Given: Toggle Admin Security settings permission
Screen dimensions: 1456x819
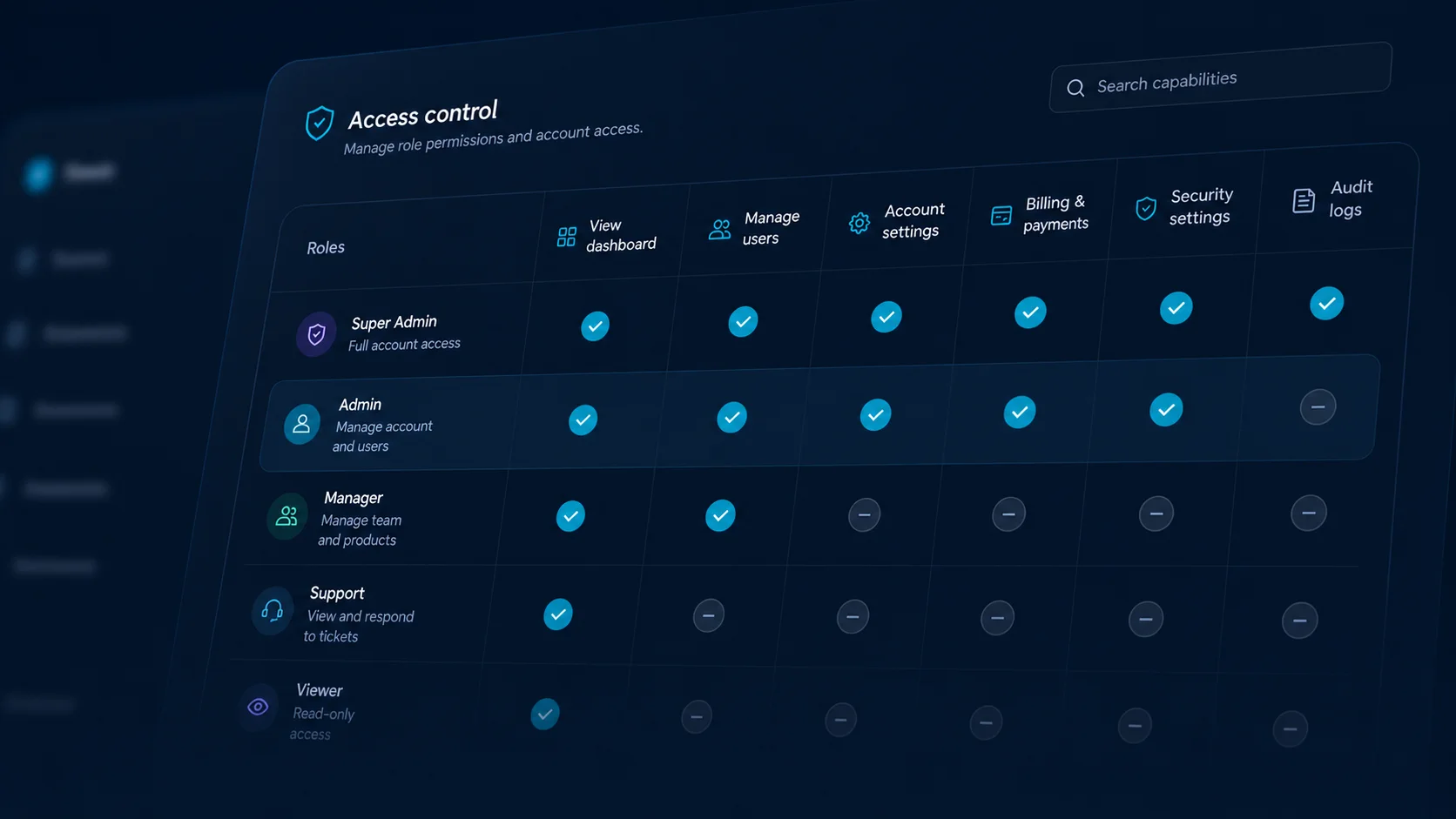Looking at the screenshot, I should (x=1166, y=409).
